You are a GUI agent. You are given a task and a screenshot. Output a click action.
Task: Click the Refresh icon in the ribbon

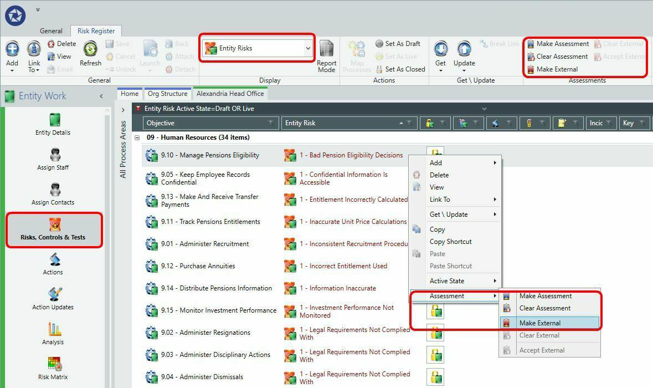90,49
